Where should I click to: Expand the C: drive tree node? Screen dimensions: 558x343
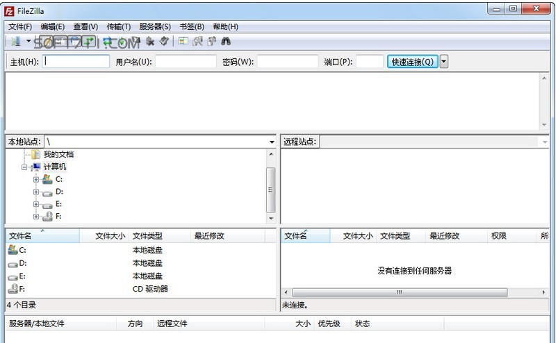pos(36,180)
